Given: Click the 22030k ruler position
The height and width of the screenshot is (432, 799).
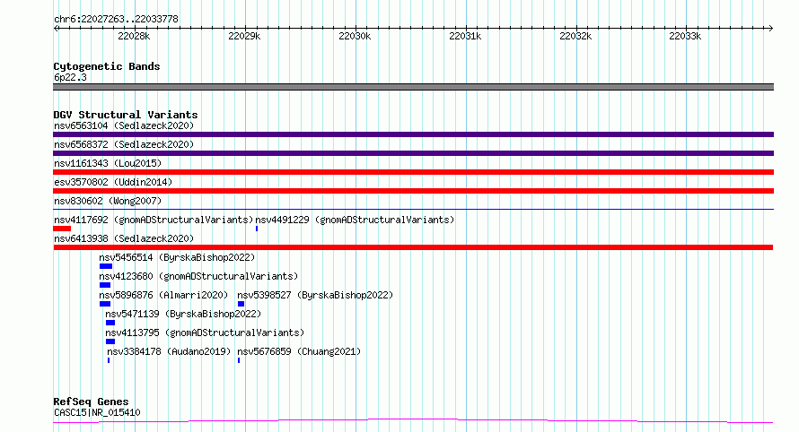Looking at the screenshot, I should pos(355,36).
